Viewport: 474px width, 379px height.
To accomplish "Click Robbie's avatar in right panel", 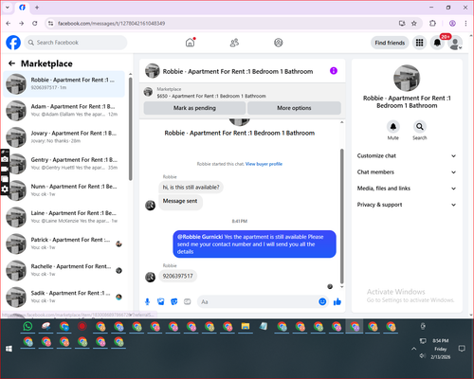I will pyautogui.click(x=407, y=78).
